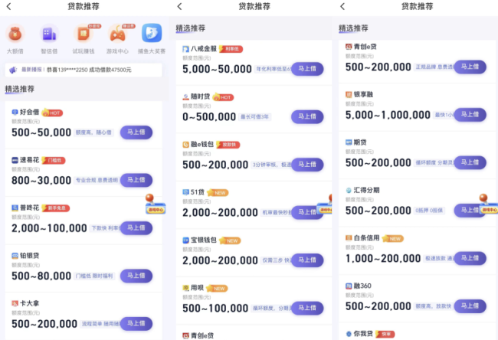498x340 pixels.
Task: Tap the 银享融 logo icon
Action: pos(349,95)
